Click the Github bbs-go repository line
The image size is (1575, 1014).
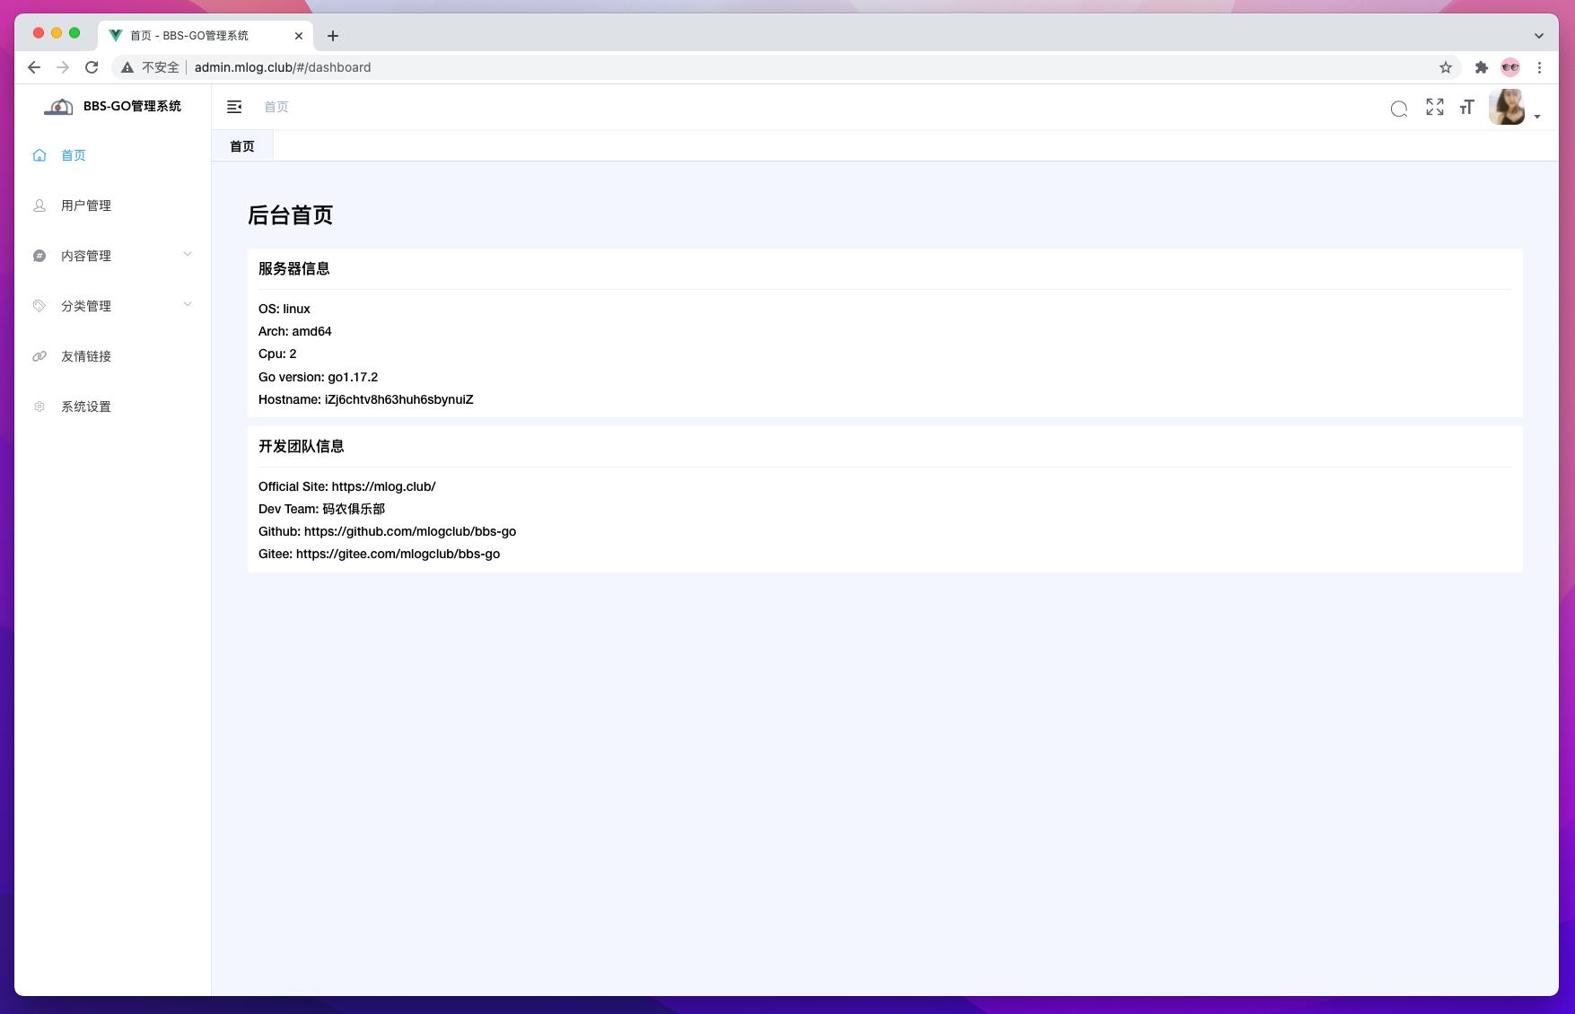click(x=388, y=531)
